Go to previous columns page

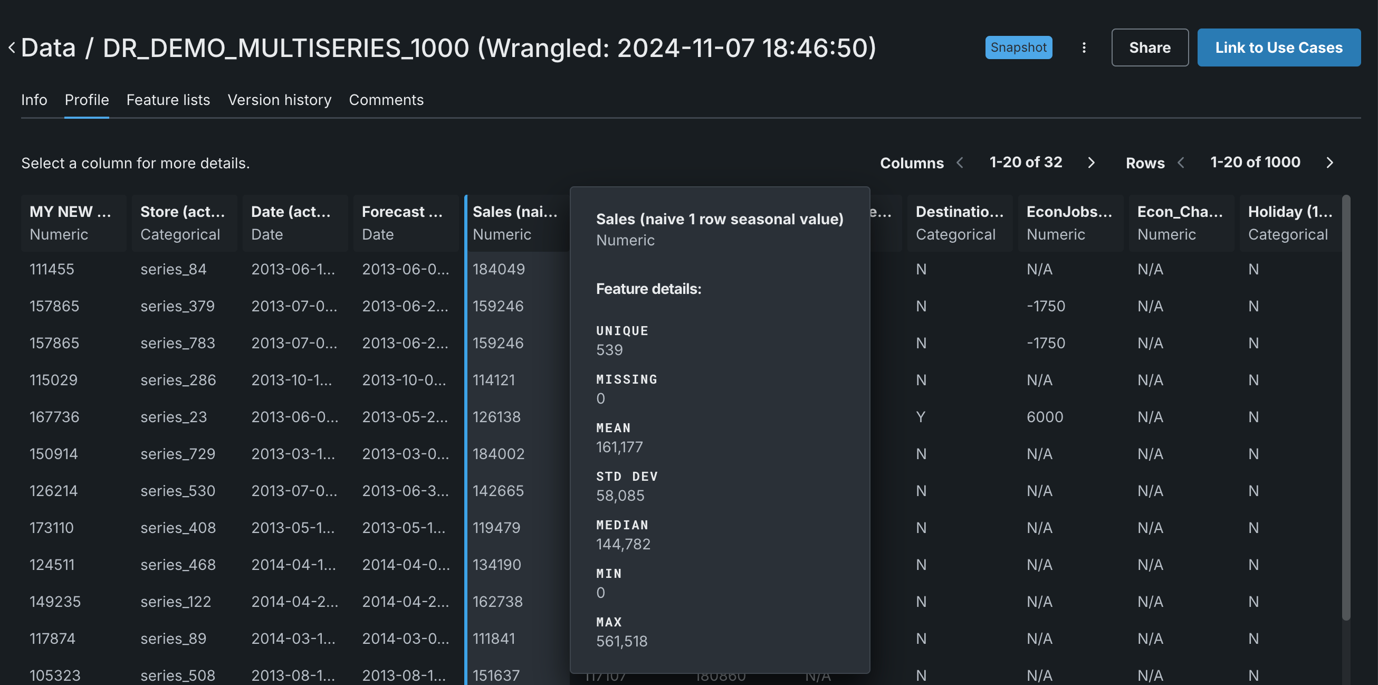960,163
